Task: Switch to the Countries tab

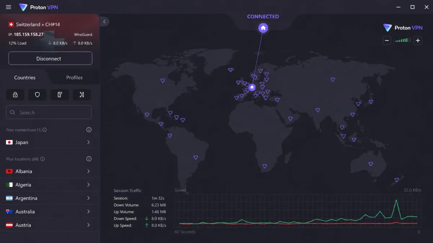Action: [25, 77]
